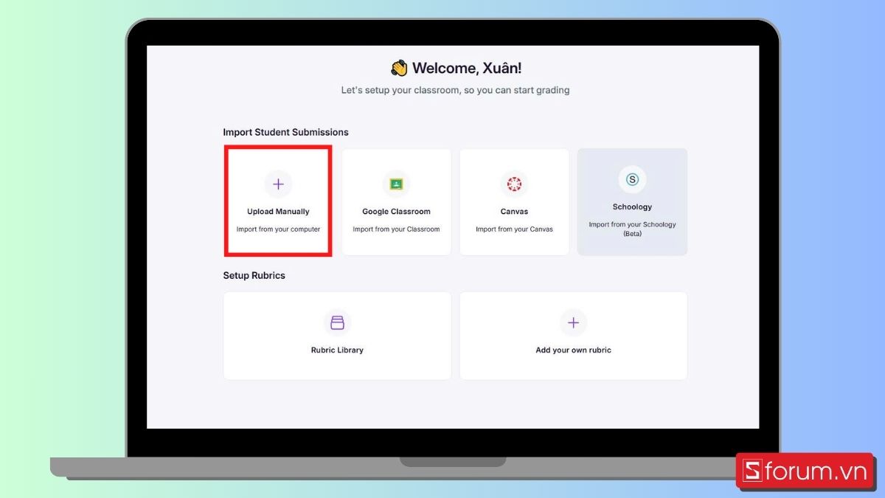Image resolution: width=885 pixels, height=498 pixels.
Task: Click the red-highlighted Upload Manually region
Action: (278, 201)
